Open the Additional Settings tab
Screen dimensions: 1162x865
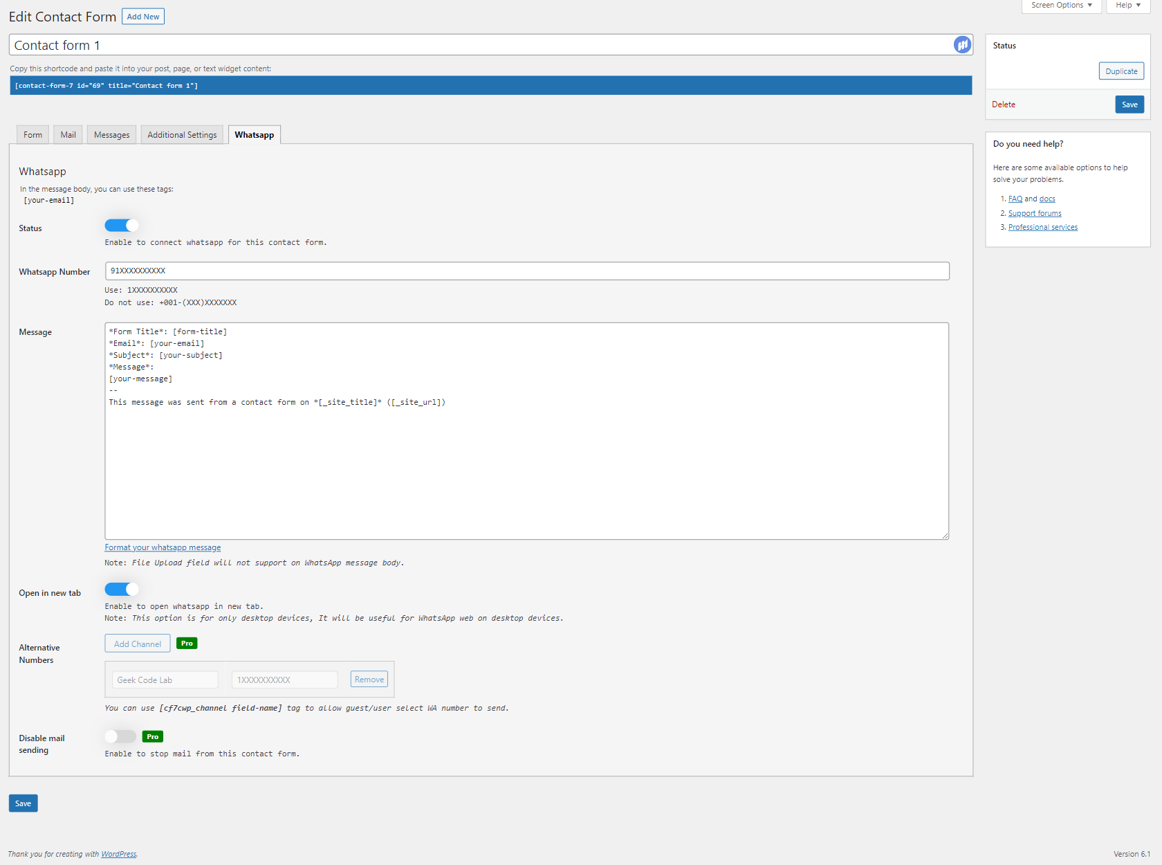(182, 135)
